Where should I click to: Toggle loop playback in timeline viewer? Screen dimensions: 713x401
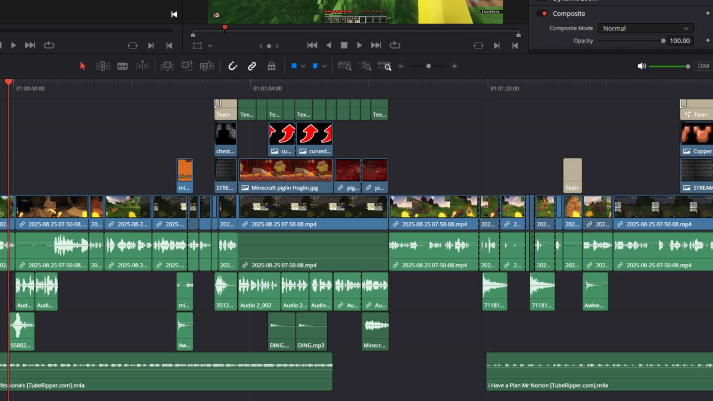point(395,45)
